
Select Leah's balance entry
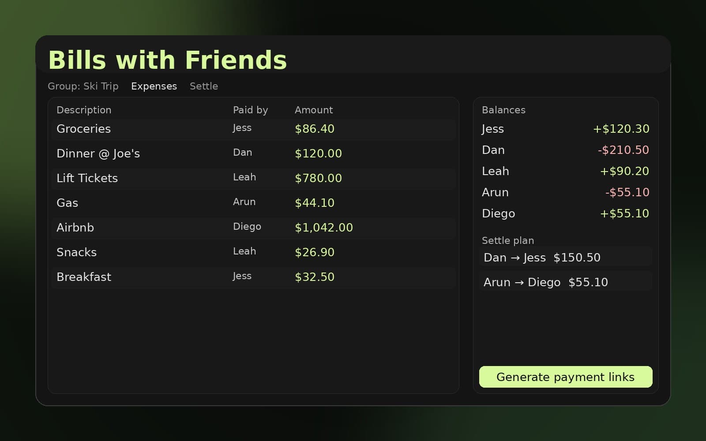pos(565,171)
